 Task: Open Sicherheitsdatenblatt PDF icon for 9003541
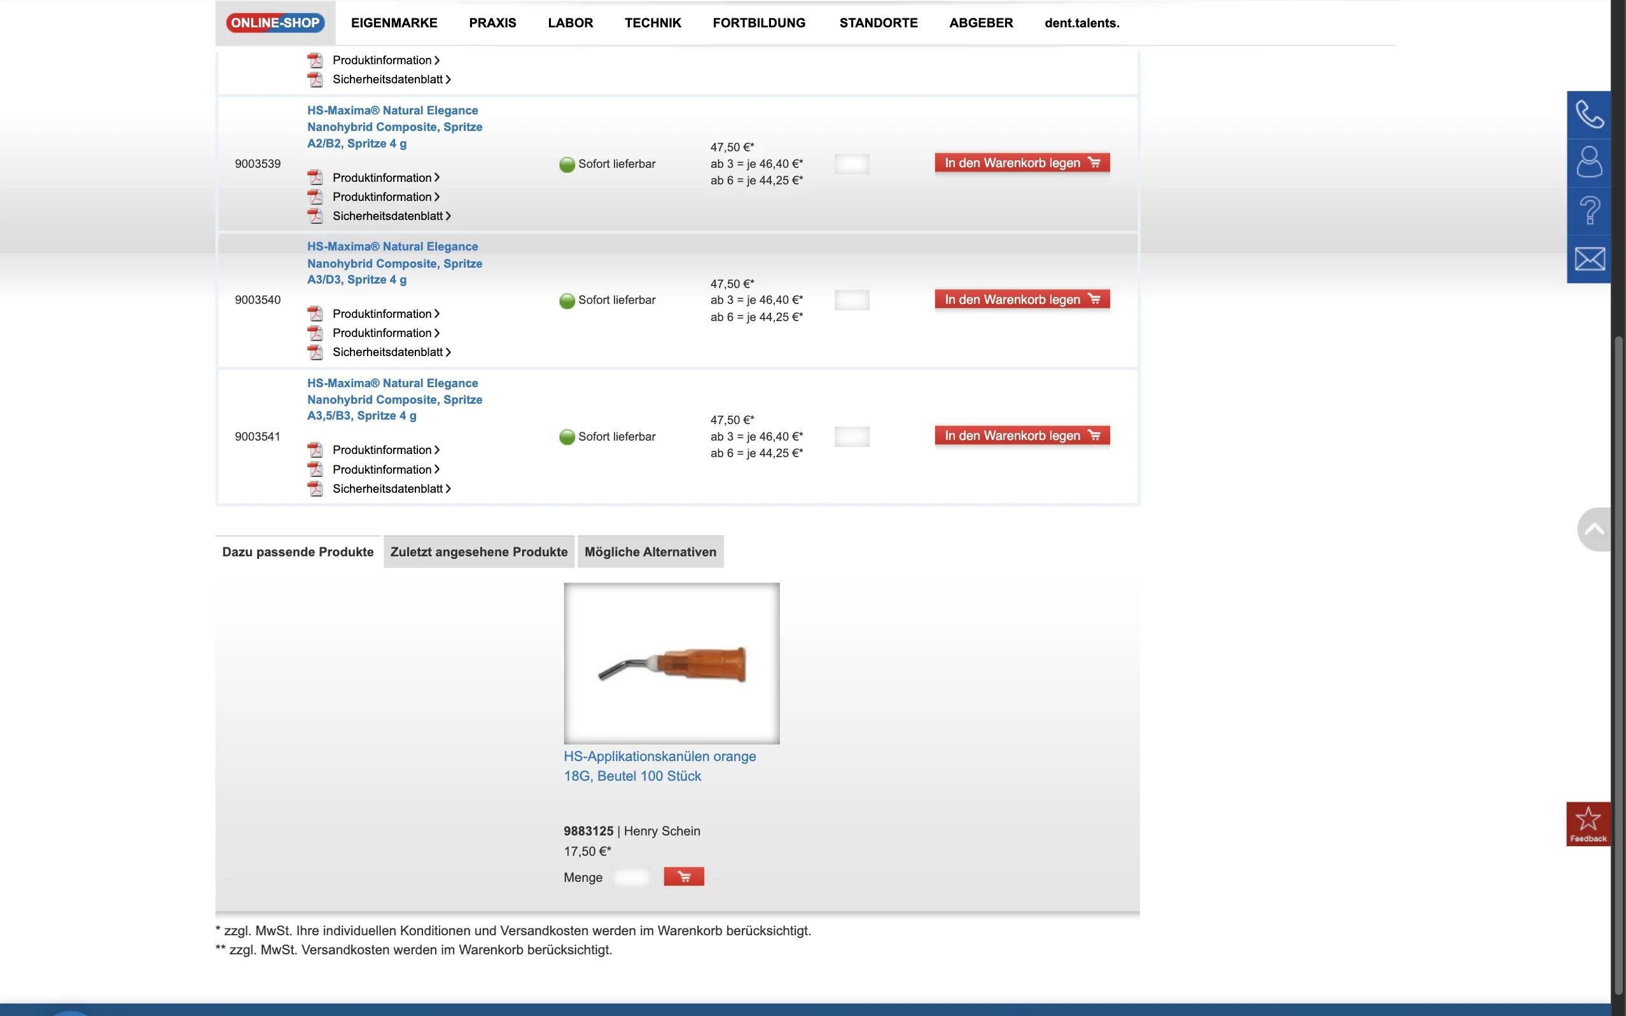(x=315, y=488)
